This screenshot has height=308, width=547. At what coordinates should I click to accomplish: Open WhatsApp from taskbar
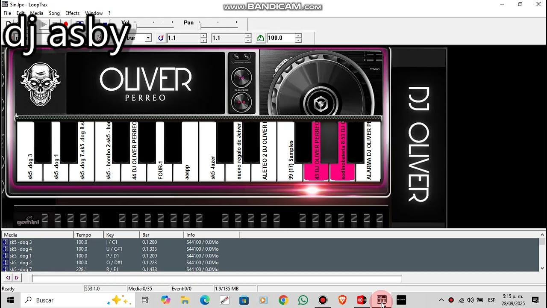coord(303,300)
